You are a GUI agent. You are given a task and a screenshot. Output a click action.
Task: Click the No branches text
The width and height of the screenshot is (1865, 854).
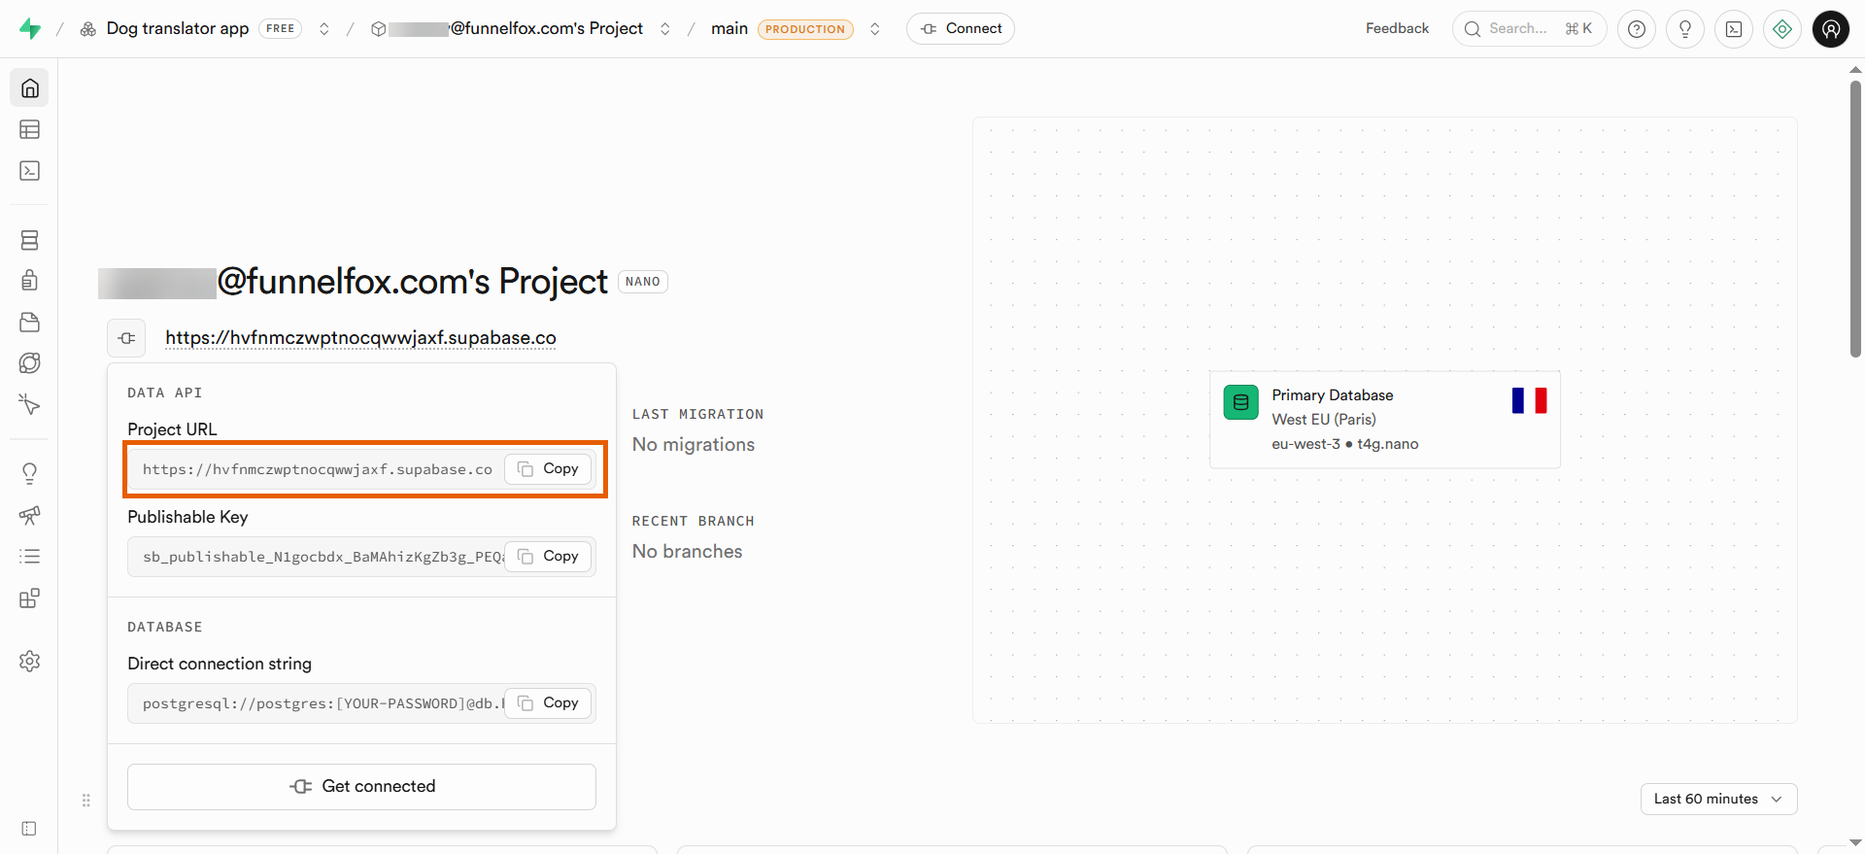tap(688, 552)
